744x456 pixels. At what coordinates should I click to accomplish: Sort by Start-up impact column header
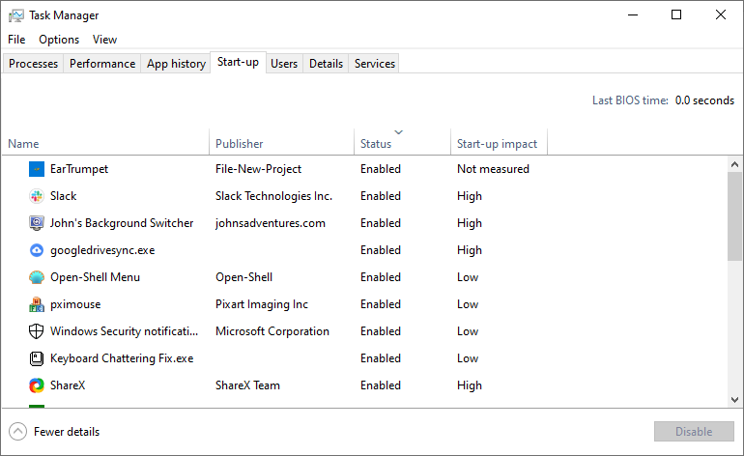(497, 144)
